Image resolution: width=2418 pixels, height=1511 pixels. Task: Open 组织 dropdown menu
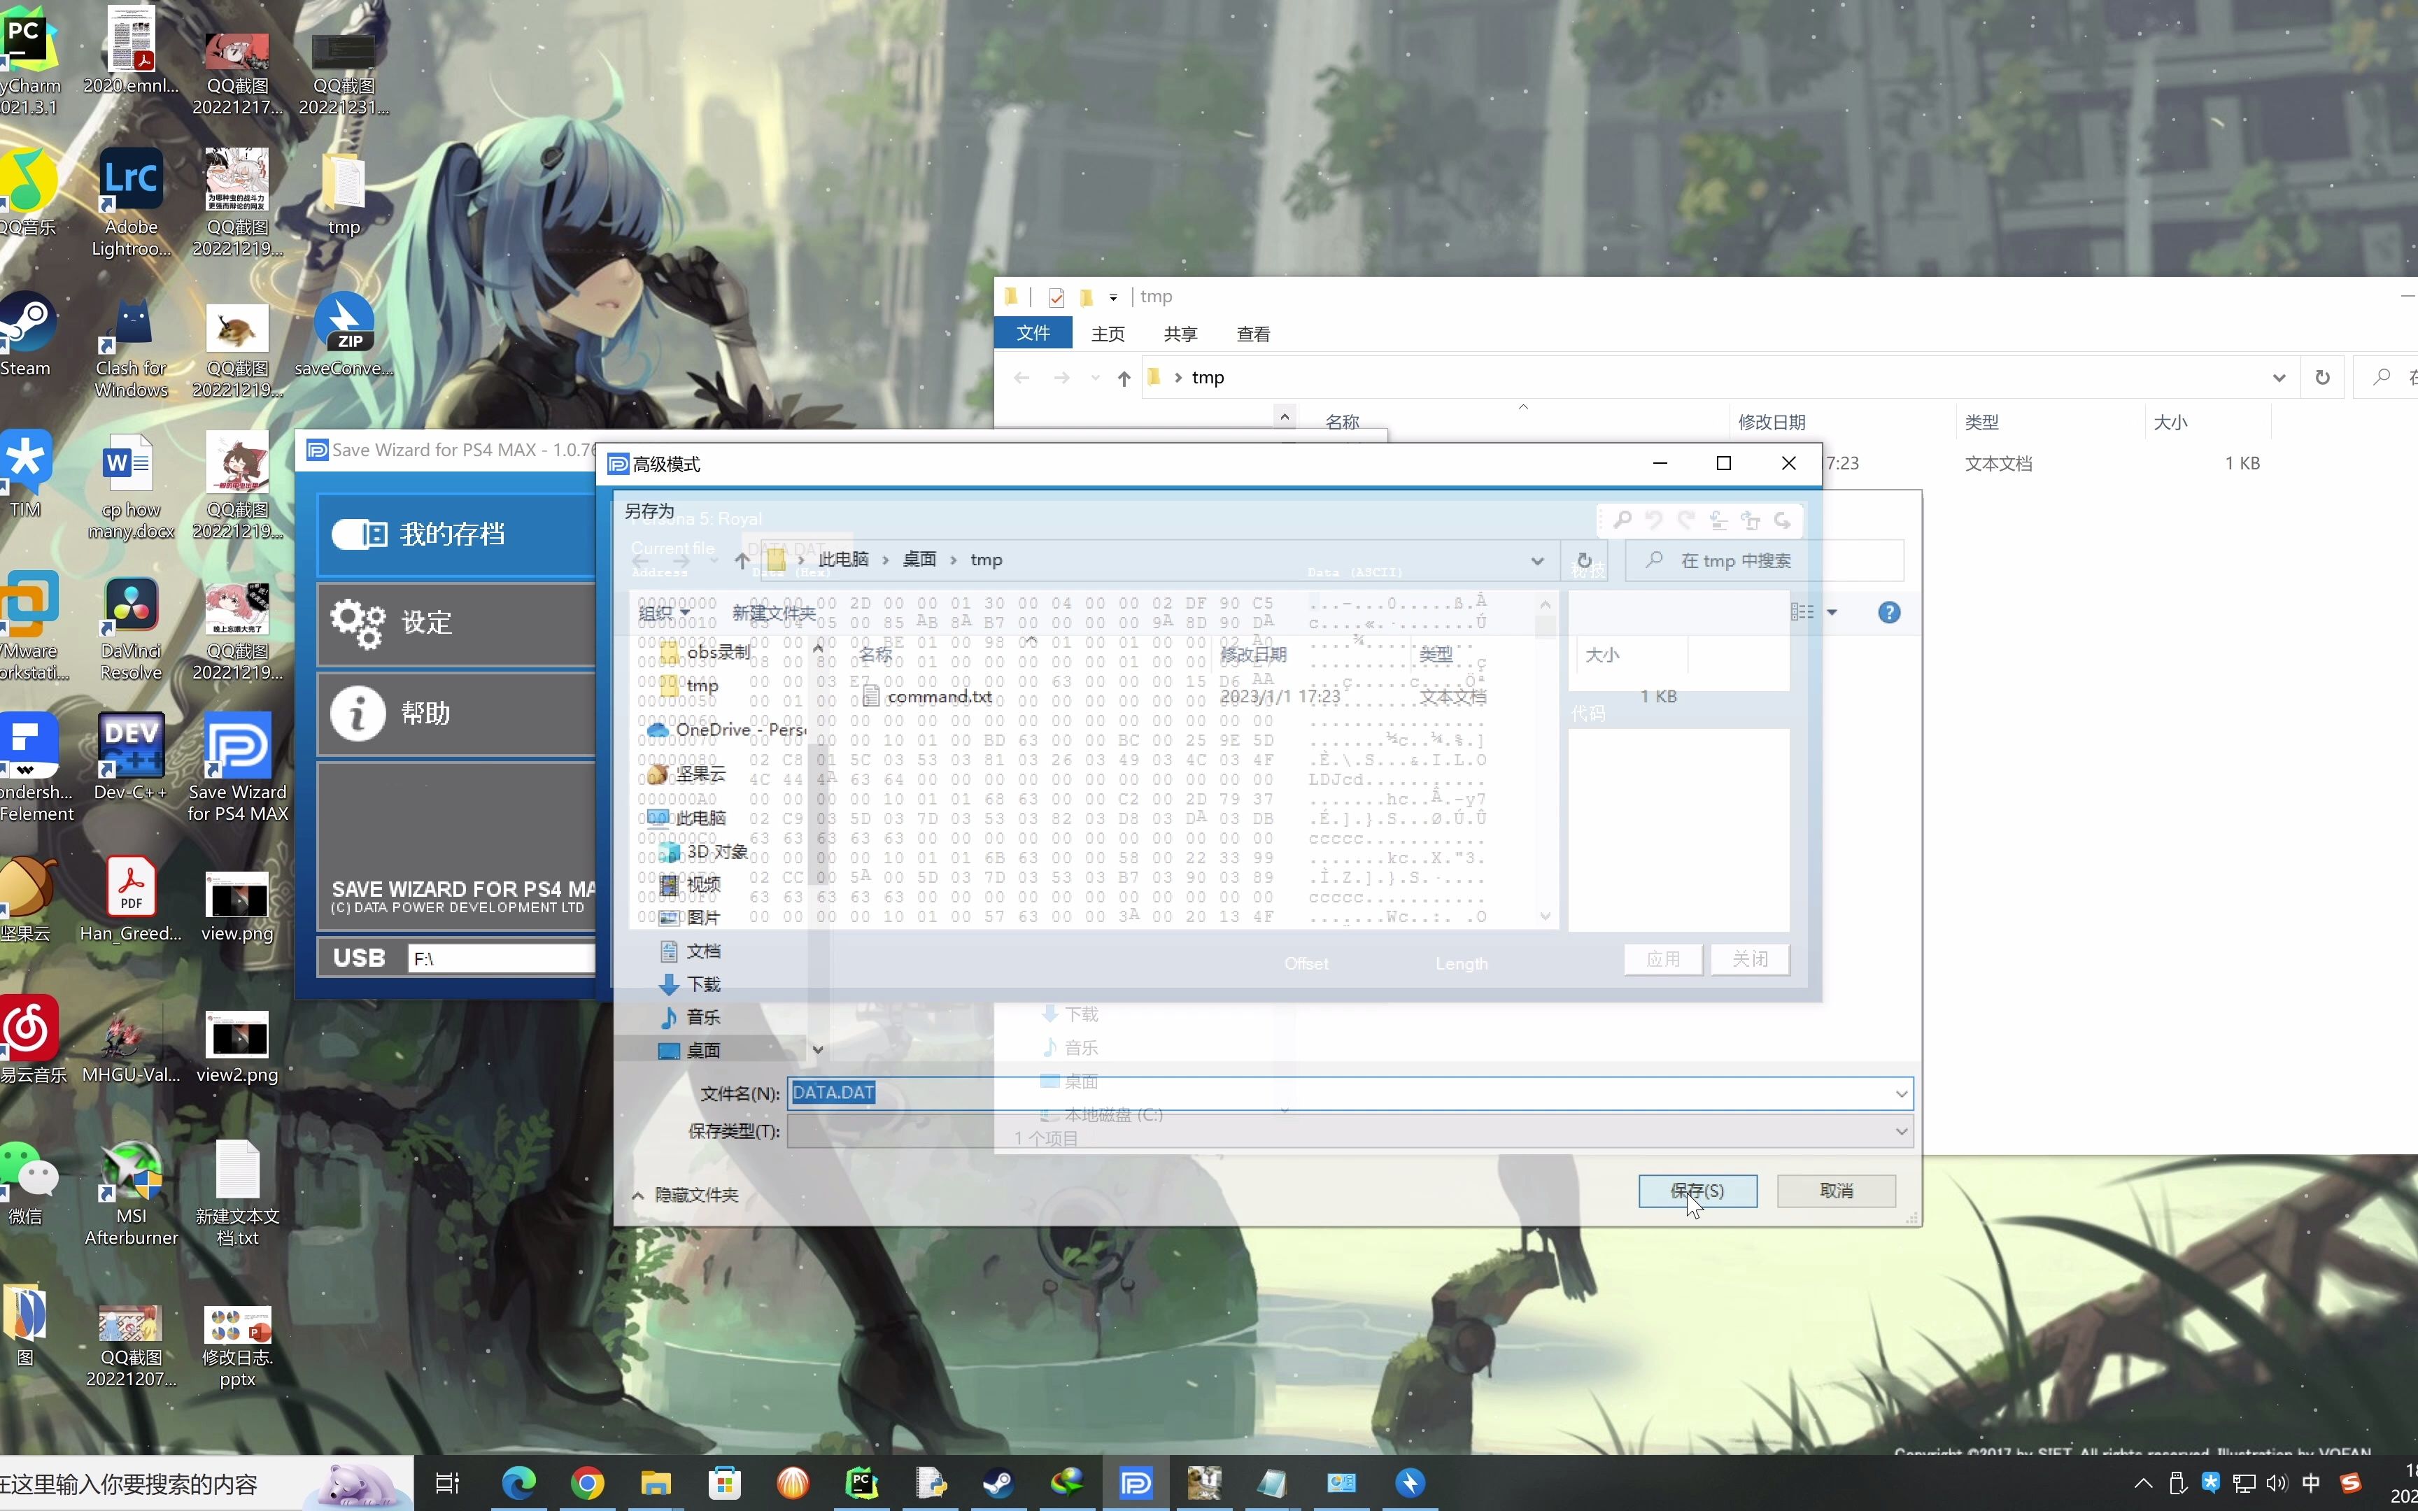coord(665,613)
